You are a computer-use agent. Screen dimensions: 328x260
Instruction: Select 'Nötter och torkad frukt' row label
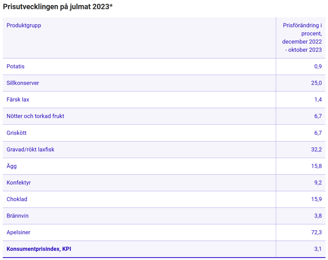(35, 116)
